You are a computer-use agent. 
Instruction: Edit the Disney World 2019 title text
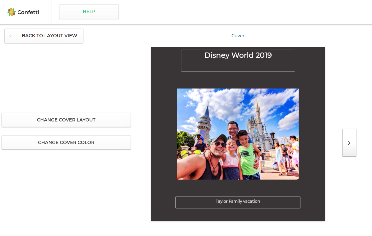238,55
